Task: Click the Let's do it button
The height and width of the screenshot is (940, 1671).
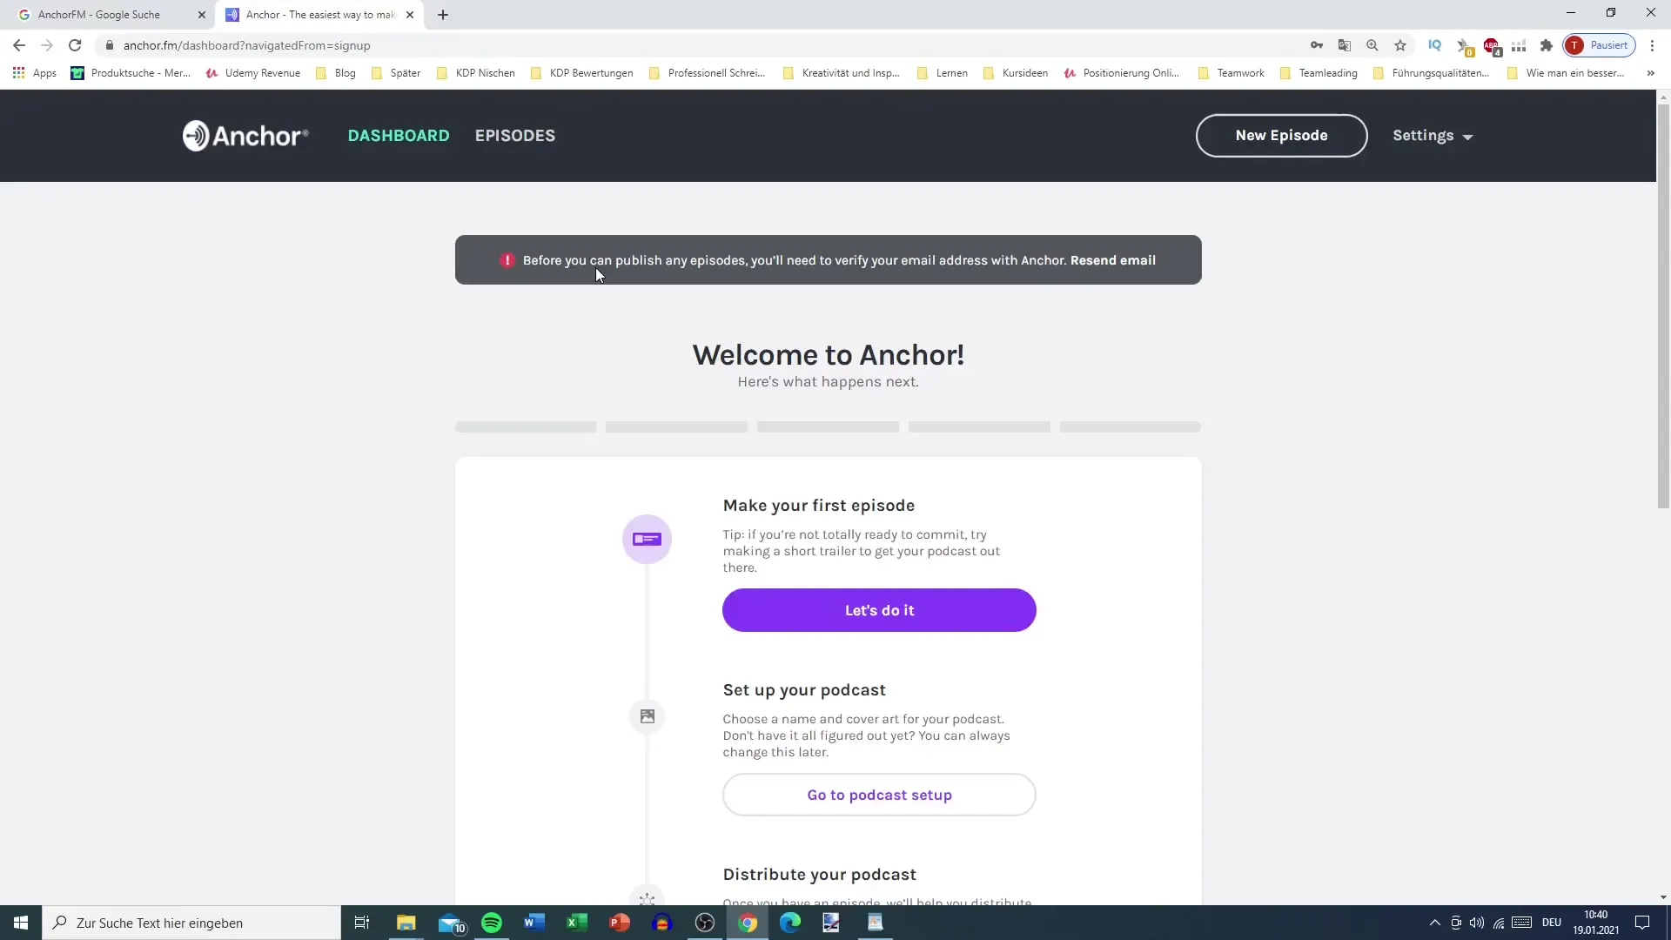Action: [879, 610]
